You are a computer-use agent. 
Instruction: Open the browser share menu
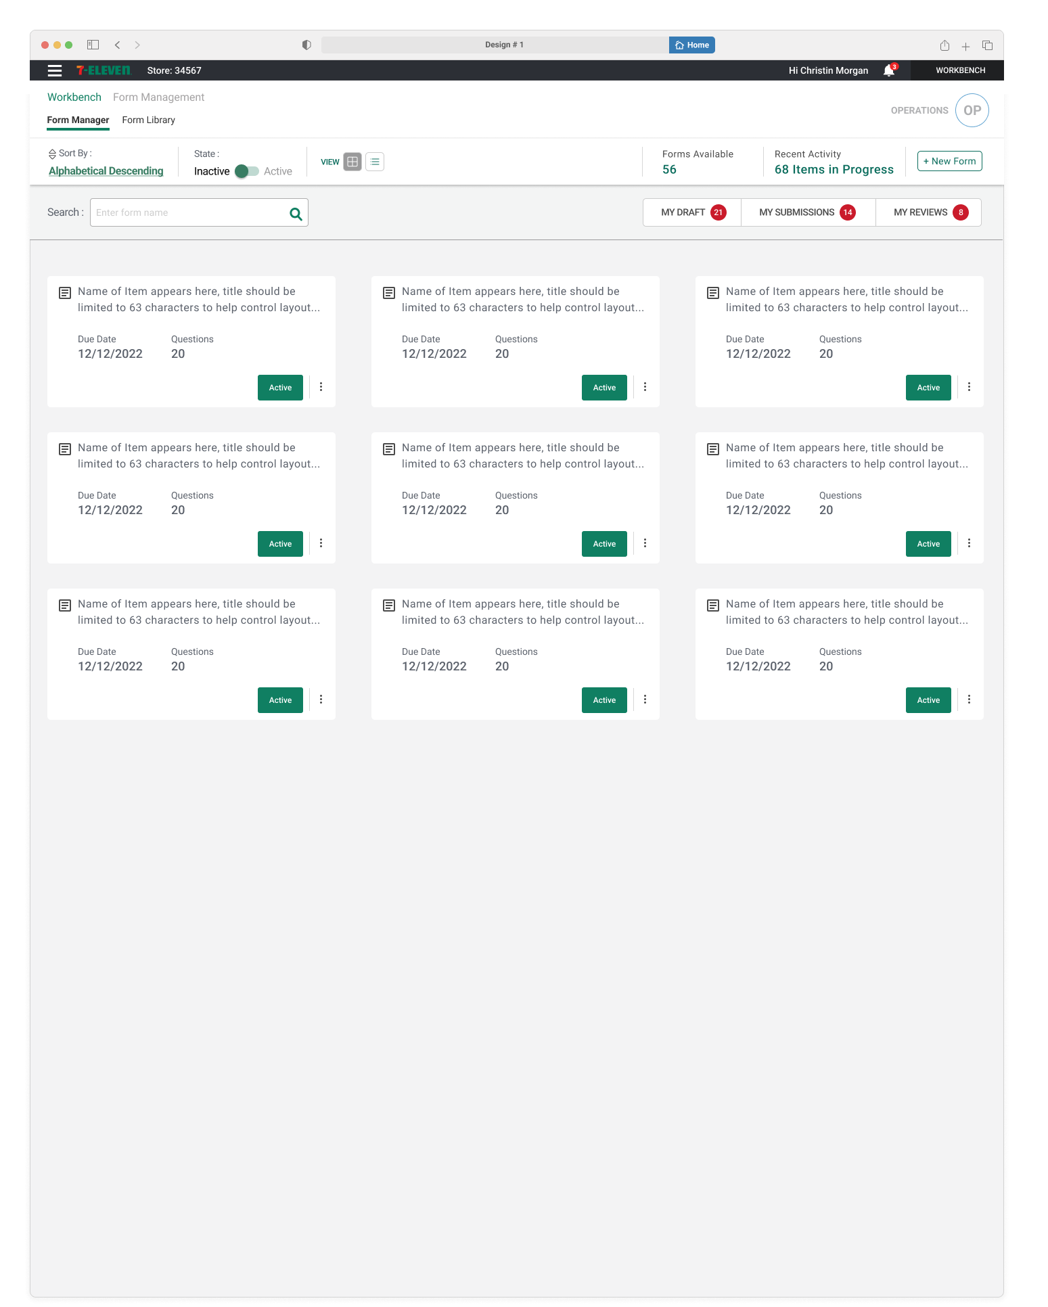click(x=944, y=45)
